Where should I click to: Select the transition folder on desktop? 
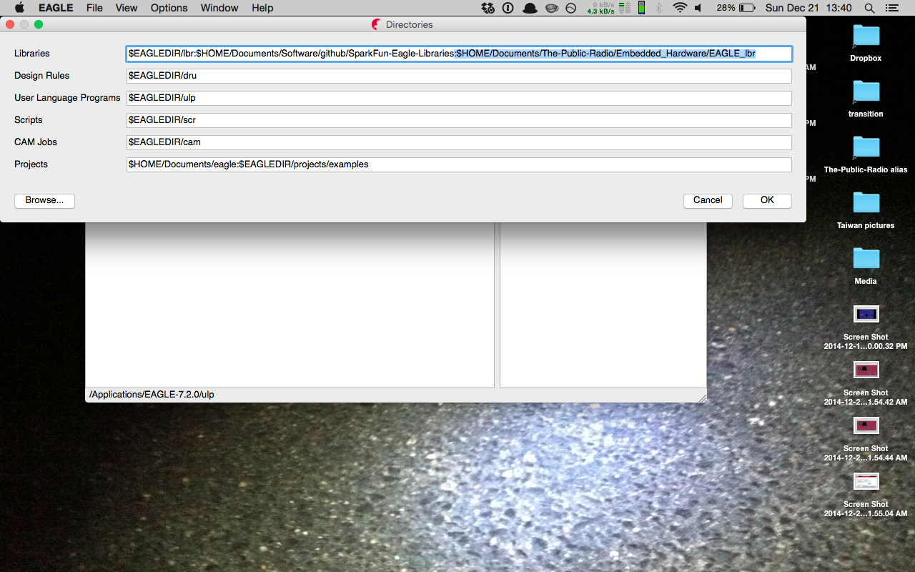pos(866,99)
